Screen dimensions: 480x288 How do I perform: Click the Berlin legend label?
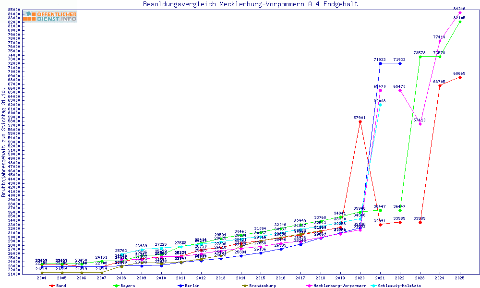[x=192, y=286]
